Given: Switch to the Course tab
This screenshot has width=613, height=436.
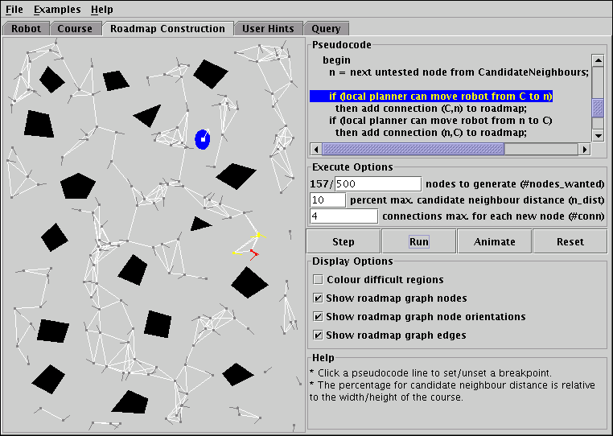Looking at the screenshot, I should coord(75,28).
